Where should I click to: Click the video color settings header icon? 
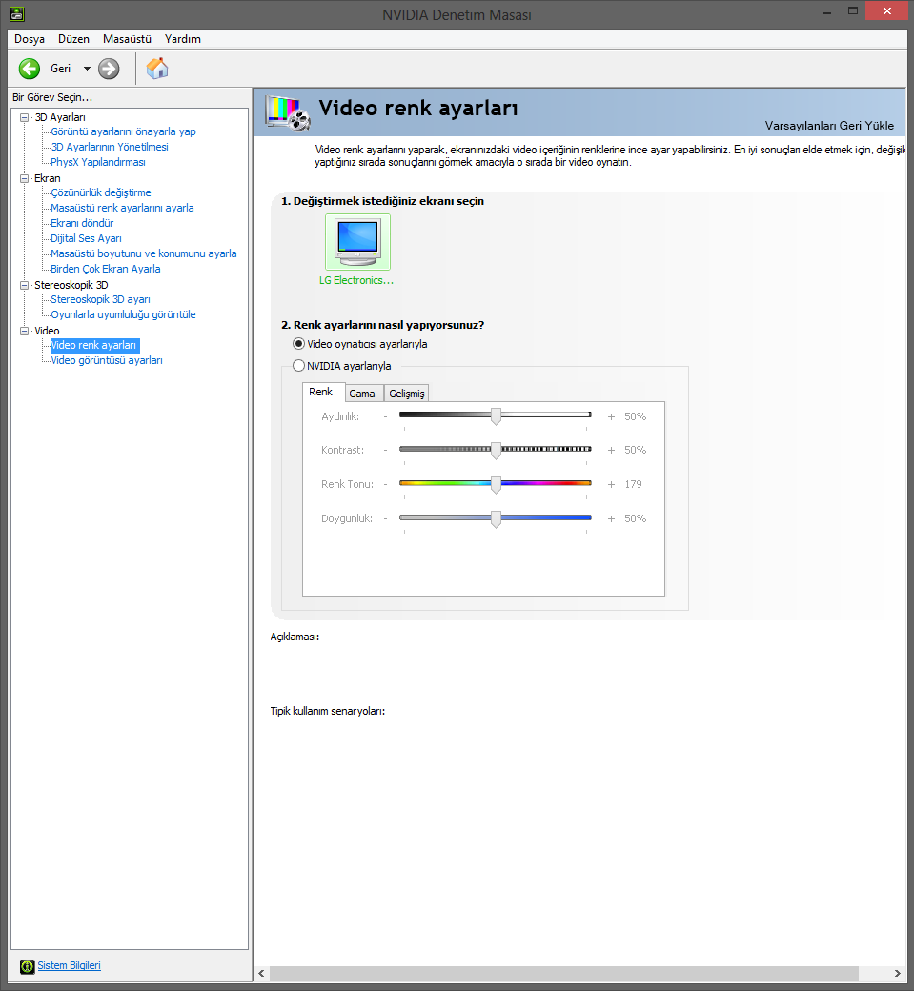[288, 112]
